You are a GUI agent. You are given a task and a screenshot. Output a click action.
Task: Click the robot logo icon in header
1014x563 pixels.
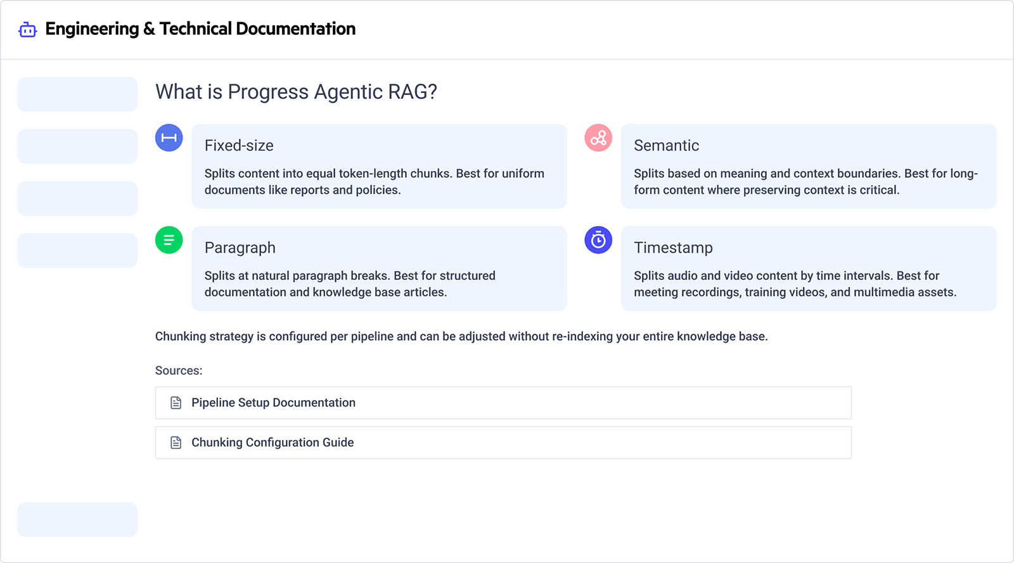click(x=27, y=29)
